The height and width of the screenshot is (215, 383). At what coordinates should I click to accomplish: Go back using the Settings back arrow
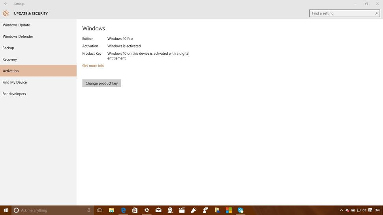6,4
